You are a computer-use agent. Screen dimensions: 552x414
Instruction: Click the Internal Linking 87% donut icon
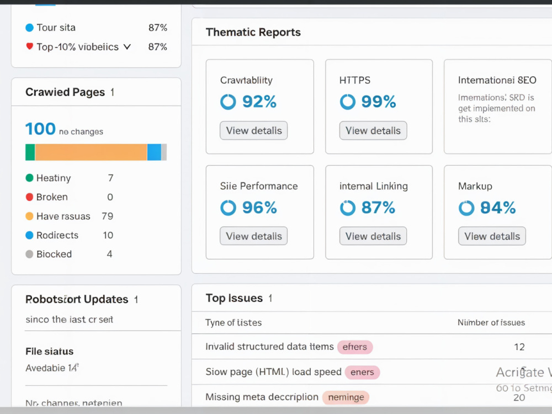(347, 208)
